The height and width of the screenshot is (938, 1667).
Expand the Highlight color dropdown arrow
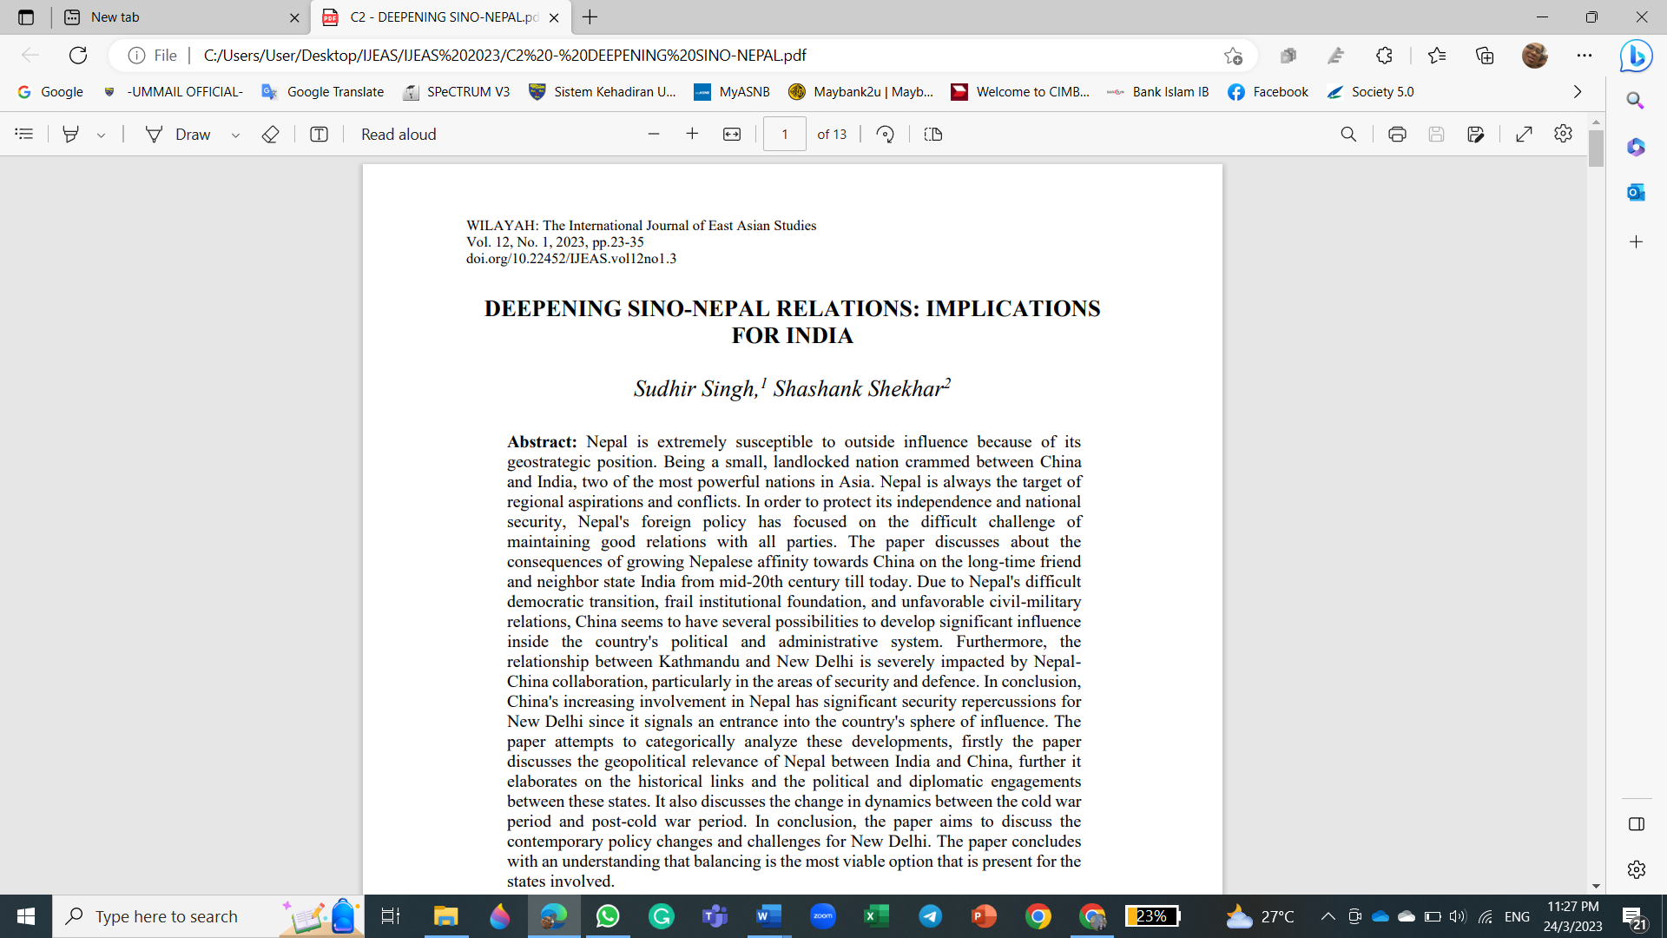pos(102,135)
